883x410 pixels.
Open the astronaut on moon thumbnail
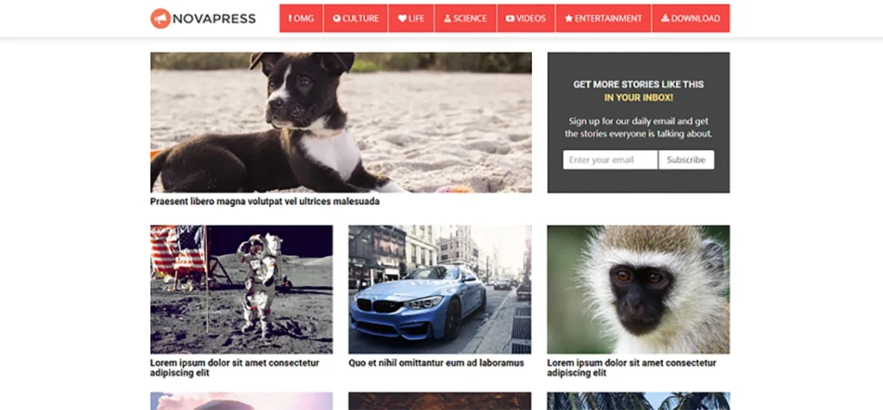pos(241,289)
